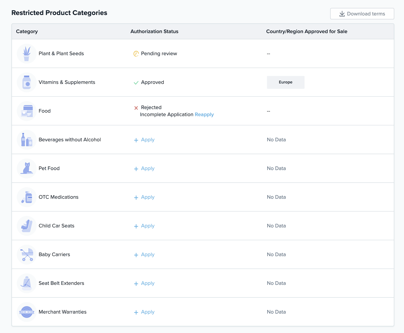
Task: Click the Vitamins & Supplements bottle icon
Action: tap(27, 82)
